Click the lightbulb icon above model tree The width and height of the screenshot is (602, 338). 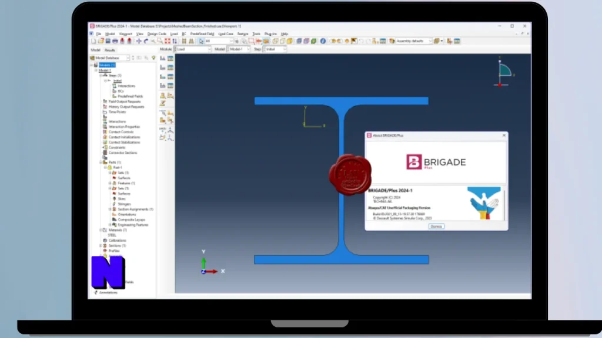(x=153, y=58)
